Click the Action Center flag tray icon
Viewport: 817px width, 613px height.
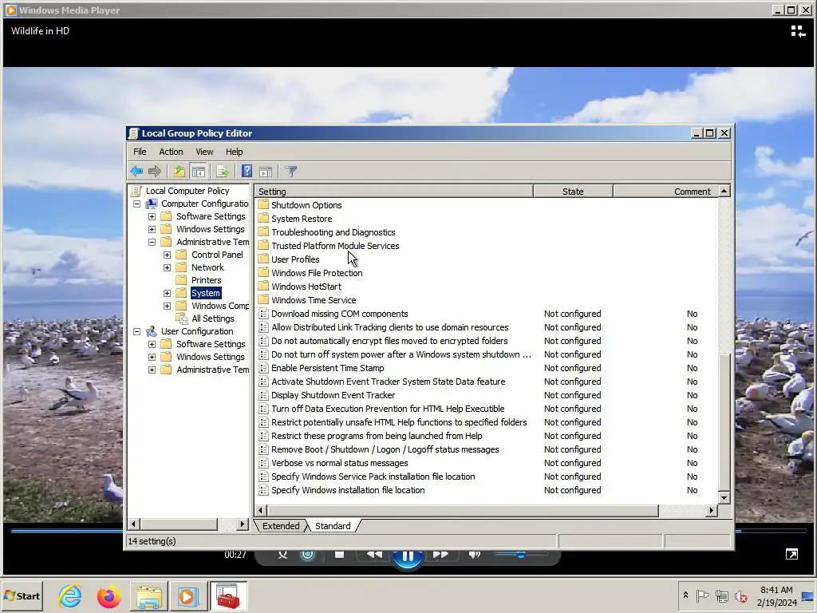[x=702, y=595]
